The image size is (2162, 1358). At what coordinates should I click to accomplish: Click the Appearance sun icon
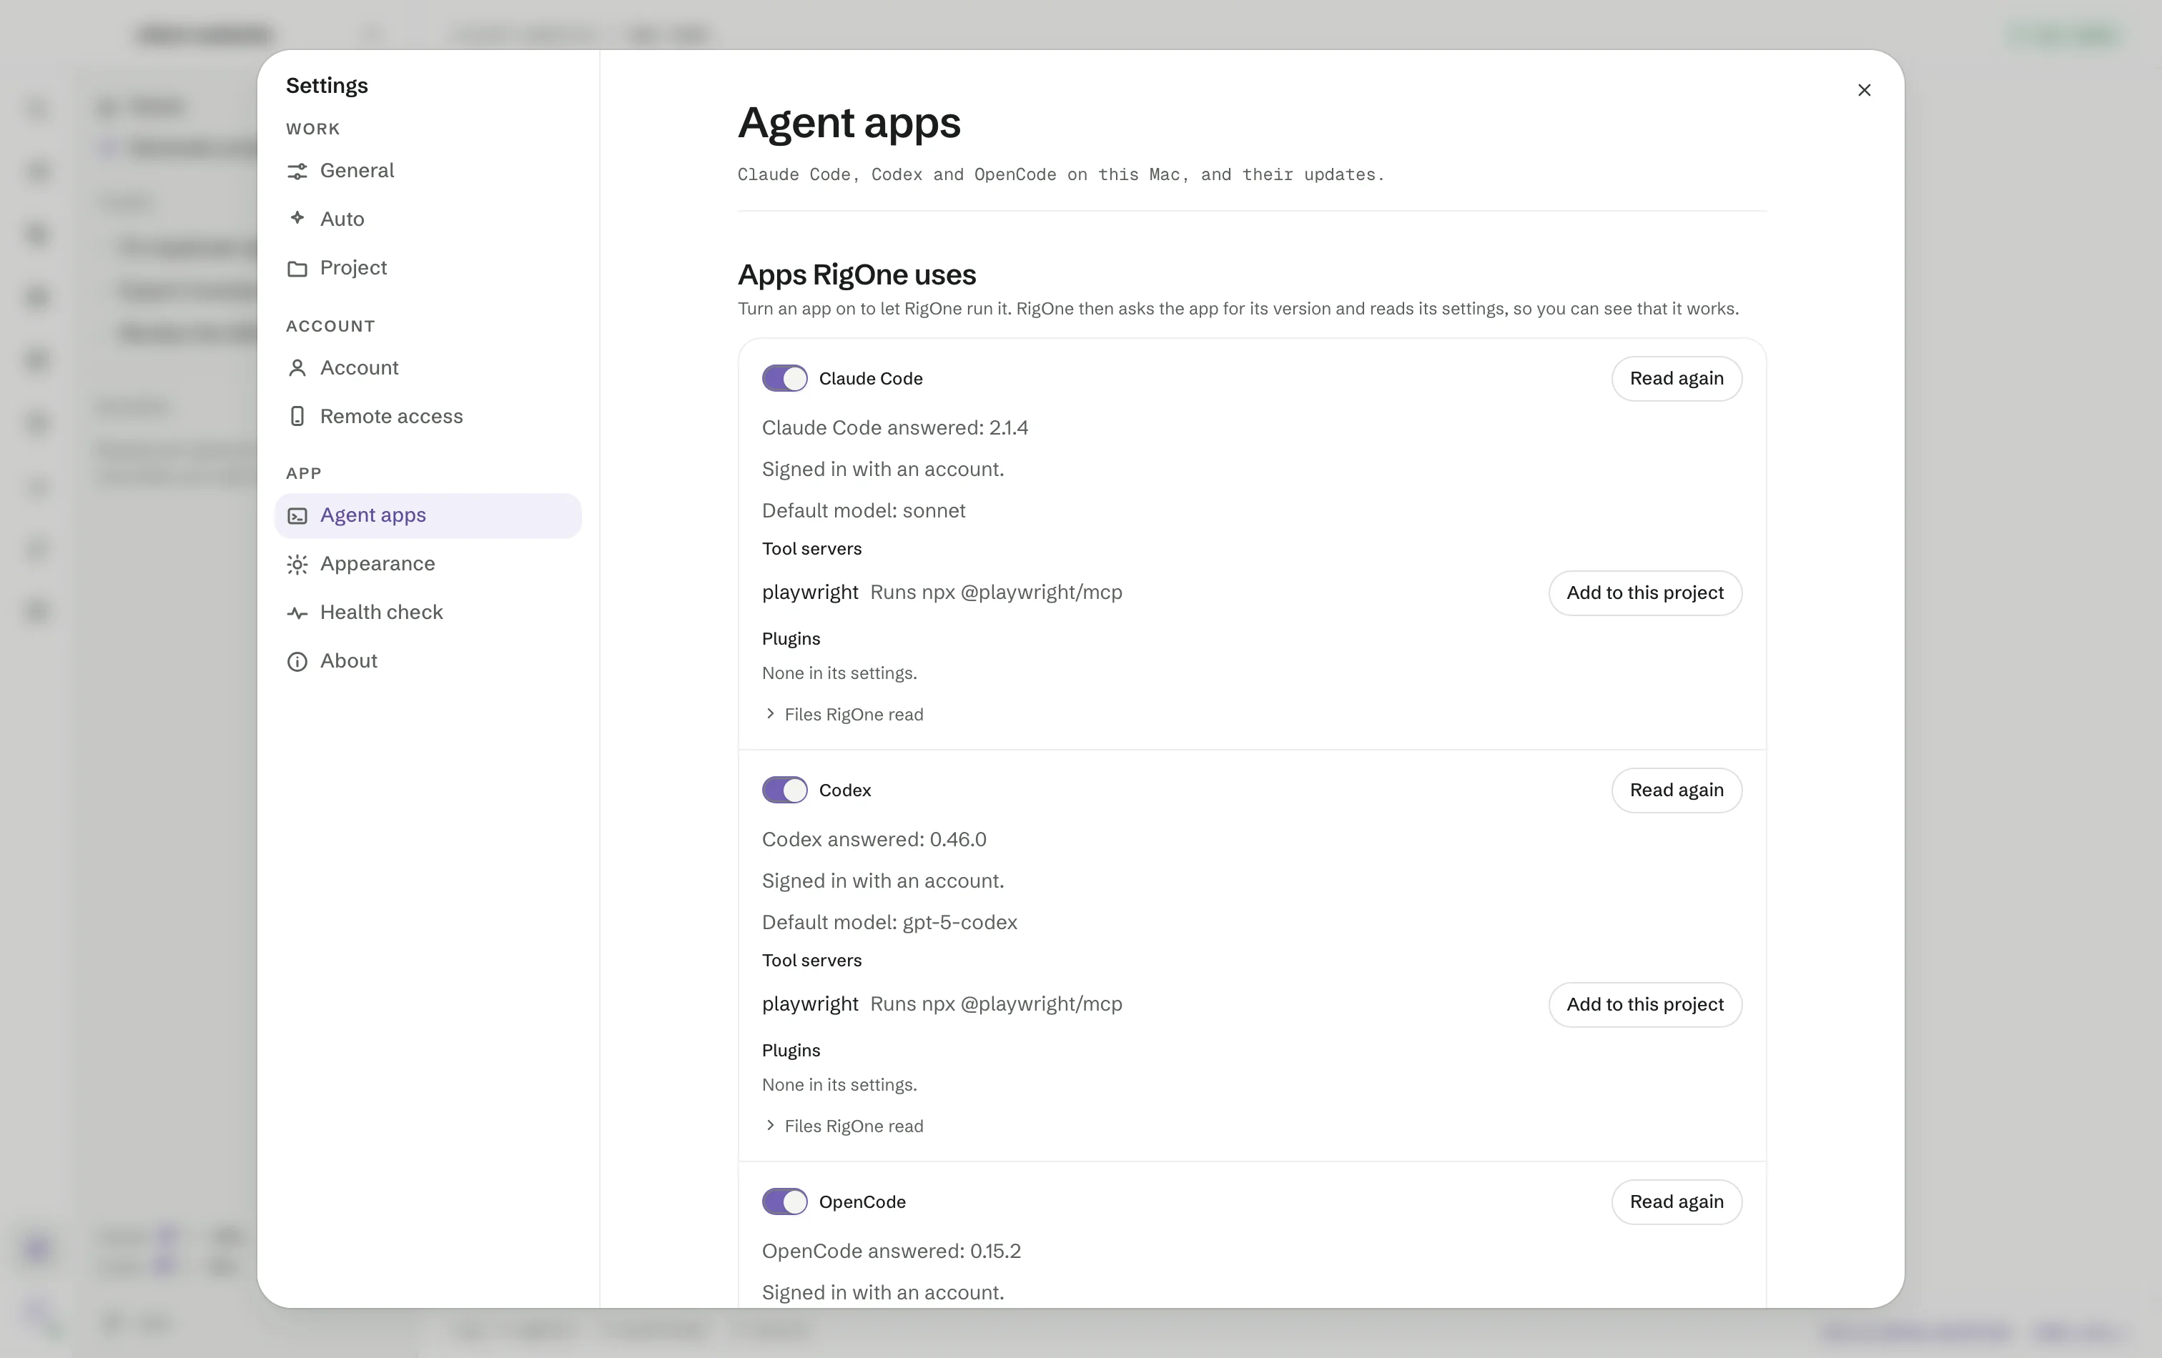(x=297, y=564)
